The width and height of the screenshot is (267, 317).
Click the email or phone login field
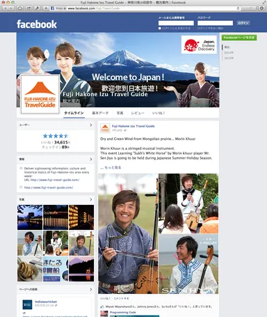click(x=176, y=23)
